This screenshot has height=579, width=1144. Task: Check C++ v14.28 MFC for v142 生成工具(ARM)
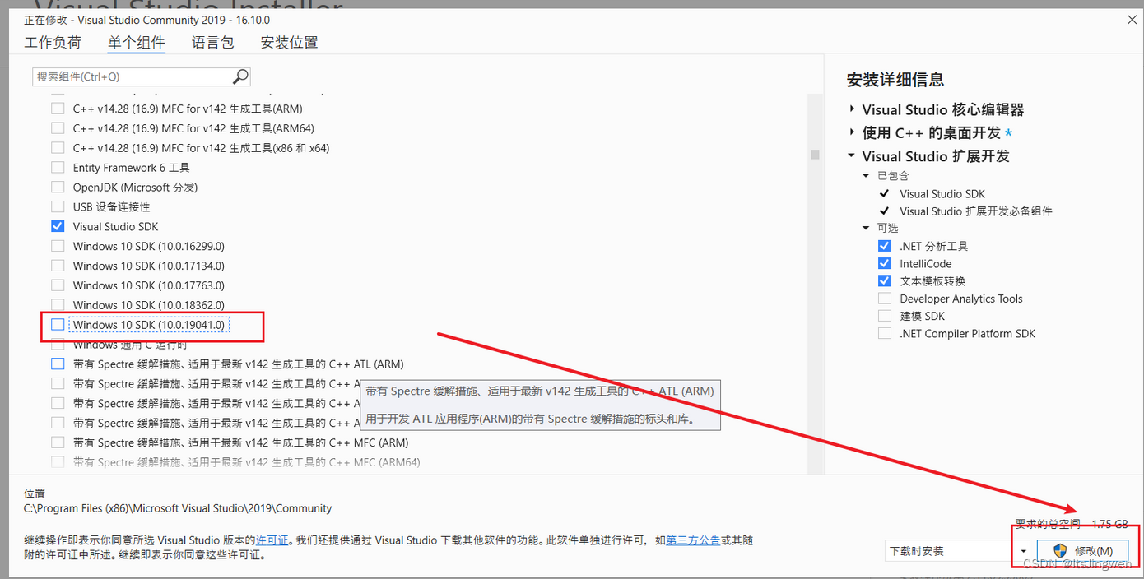[x=58, y=109]
